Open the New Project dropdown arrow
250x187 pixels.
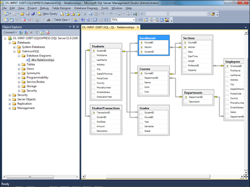click(10, 14)
